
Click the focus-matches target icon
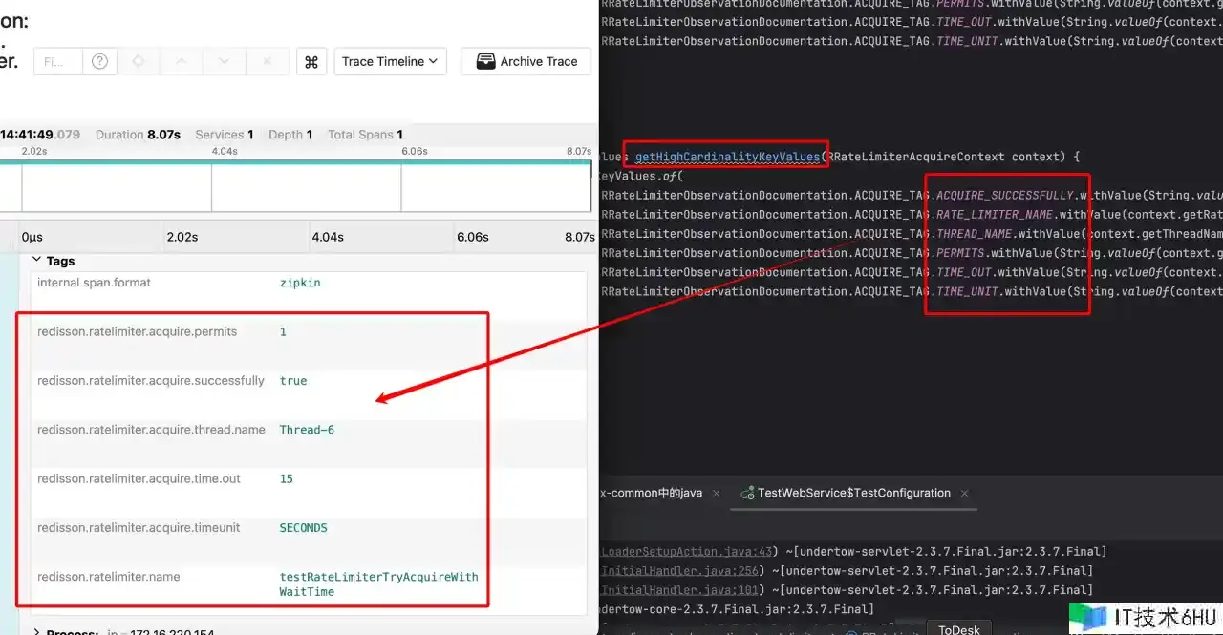139,61
